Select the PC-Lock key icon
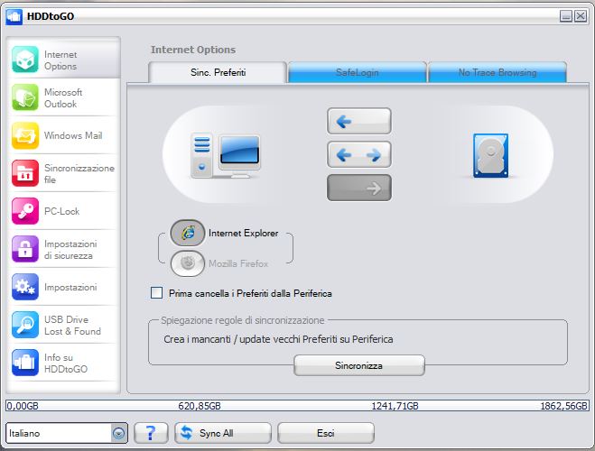This screenshot has width=595, height=451. click(x=25, y=211)
